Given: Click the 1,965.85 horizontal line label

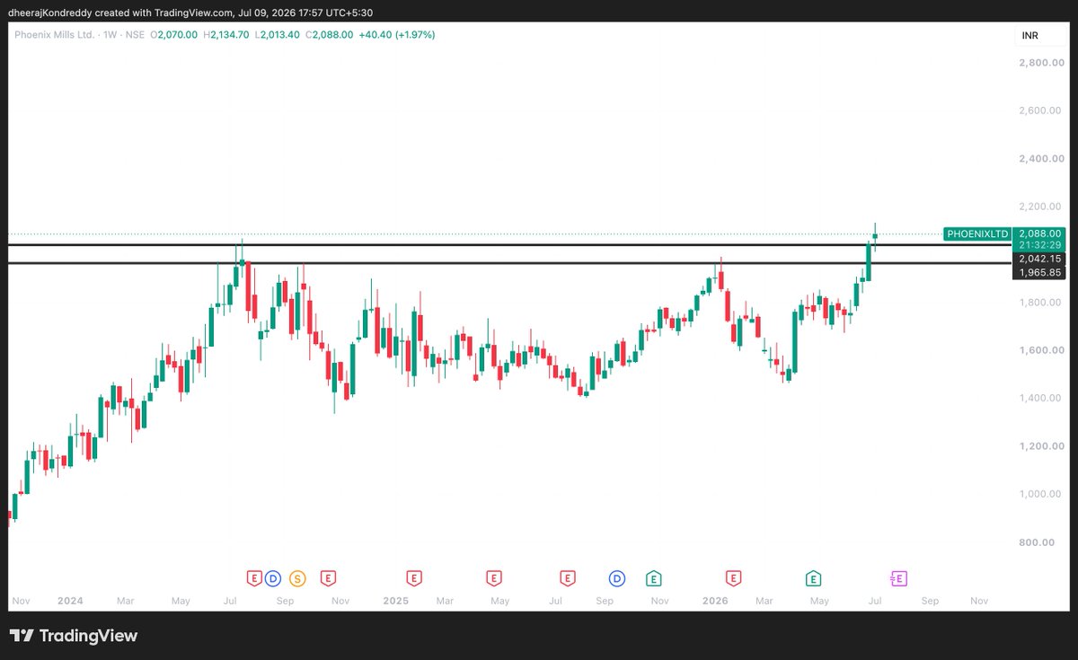Looking at the screenshot, I should [x=1039, y=272].
